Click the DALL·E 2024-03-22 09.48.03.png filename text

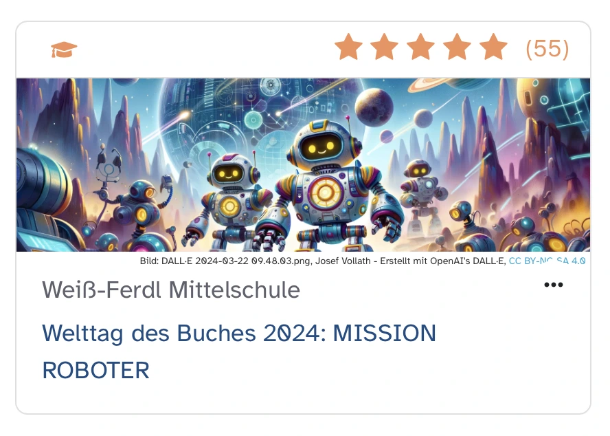pyautogui.click(x=236, y=261)
